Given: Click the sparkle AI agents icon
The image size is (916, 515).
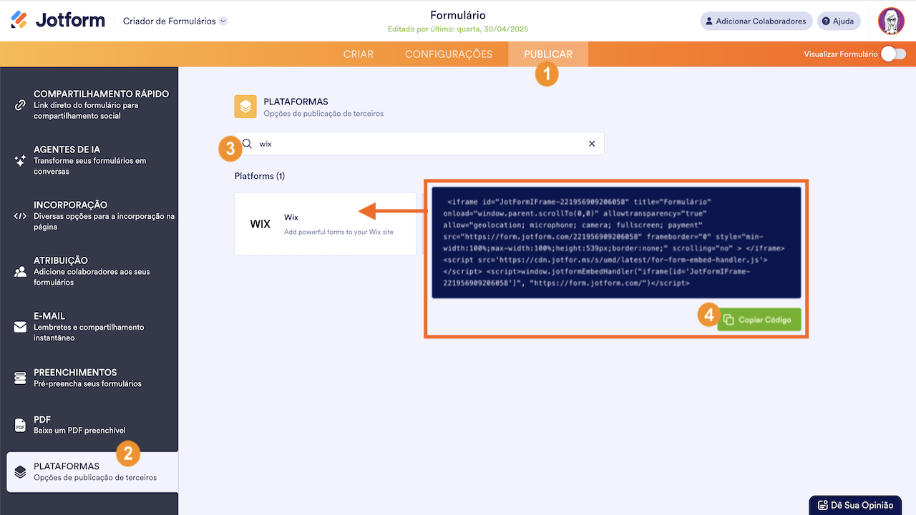Looking at the screenshot, I should click(20, 161).
